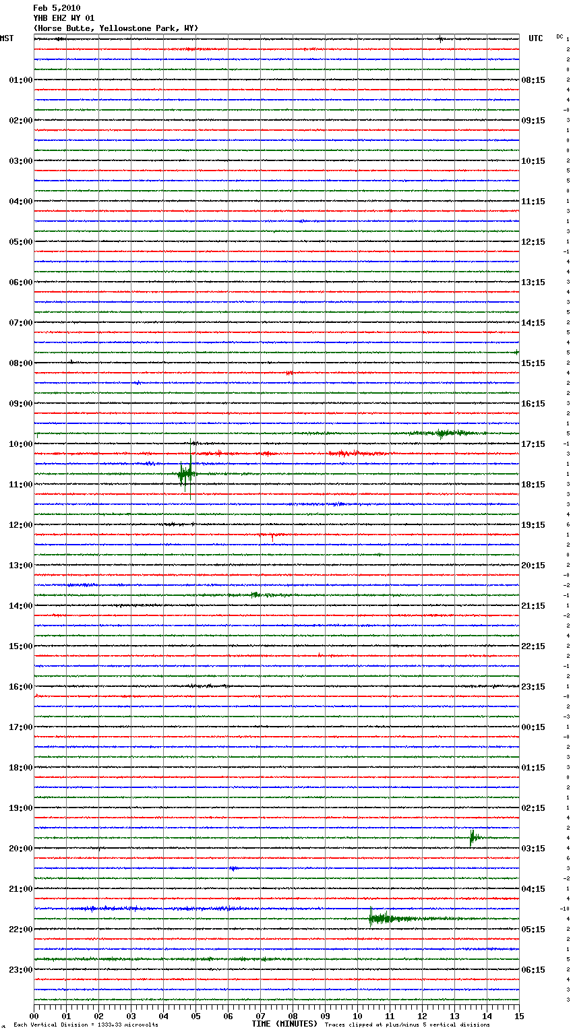
Task: Click the MST '23:00' row label
Action: click(x=21, y=970)
